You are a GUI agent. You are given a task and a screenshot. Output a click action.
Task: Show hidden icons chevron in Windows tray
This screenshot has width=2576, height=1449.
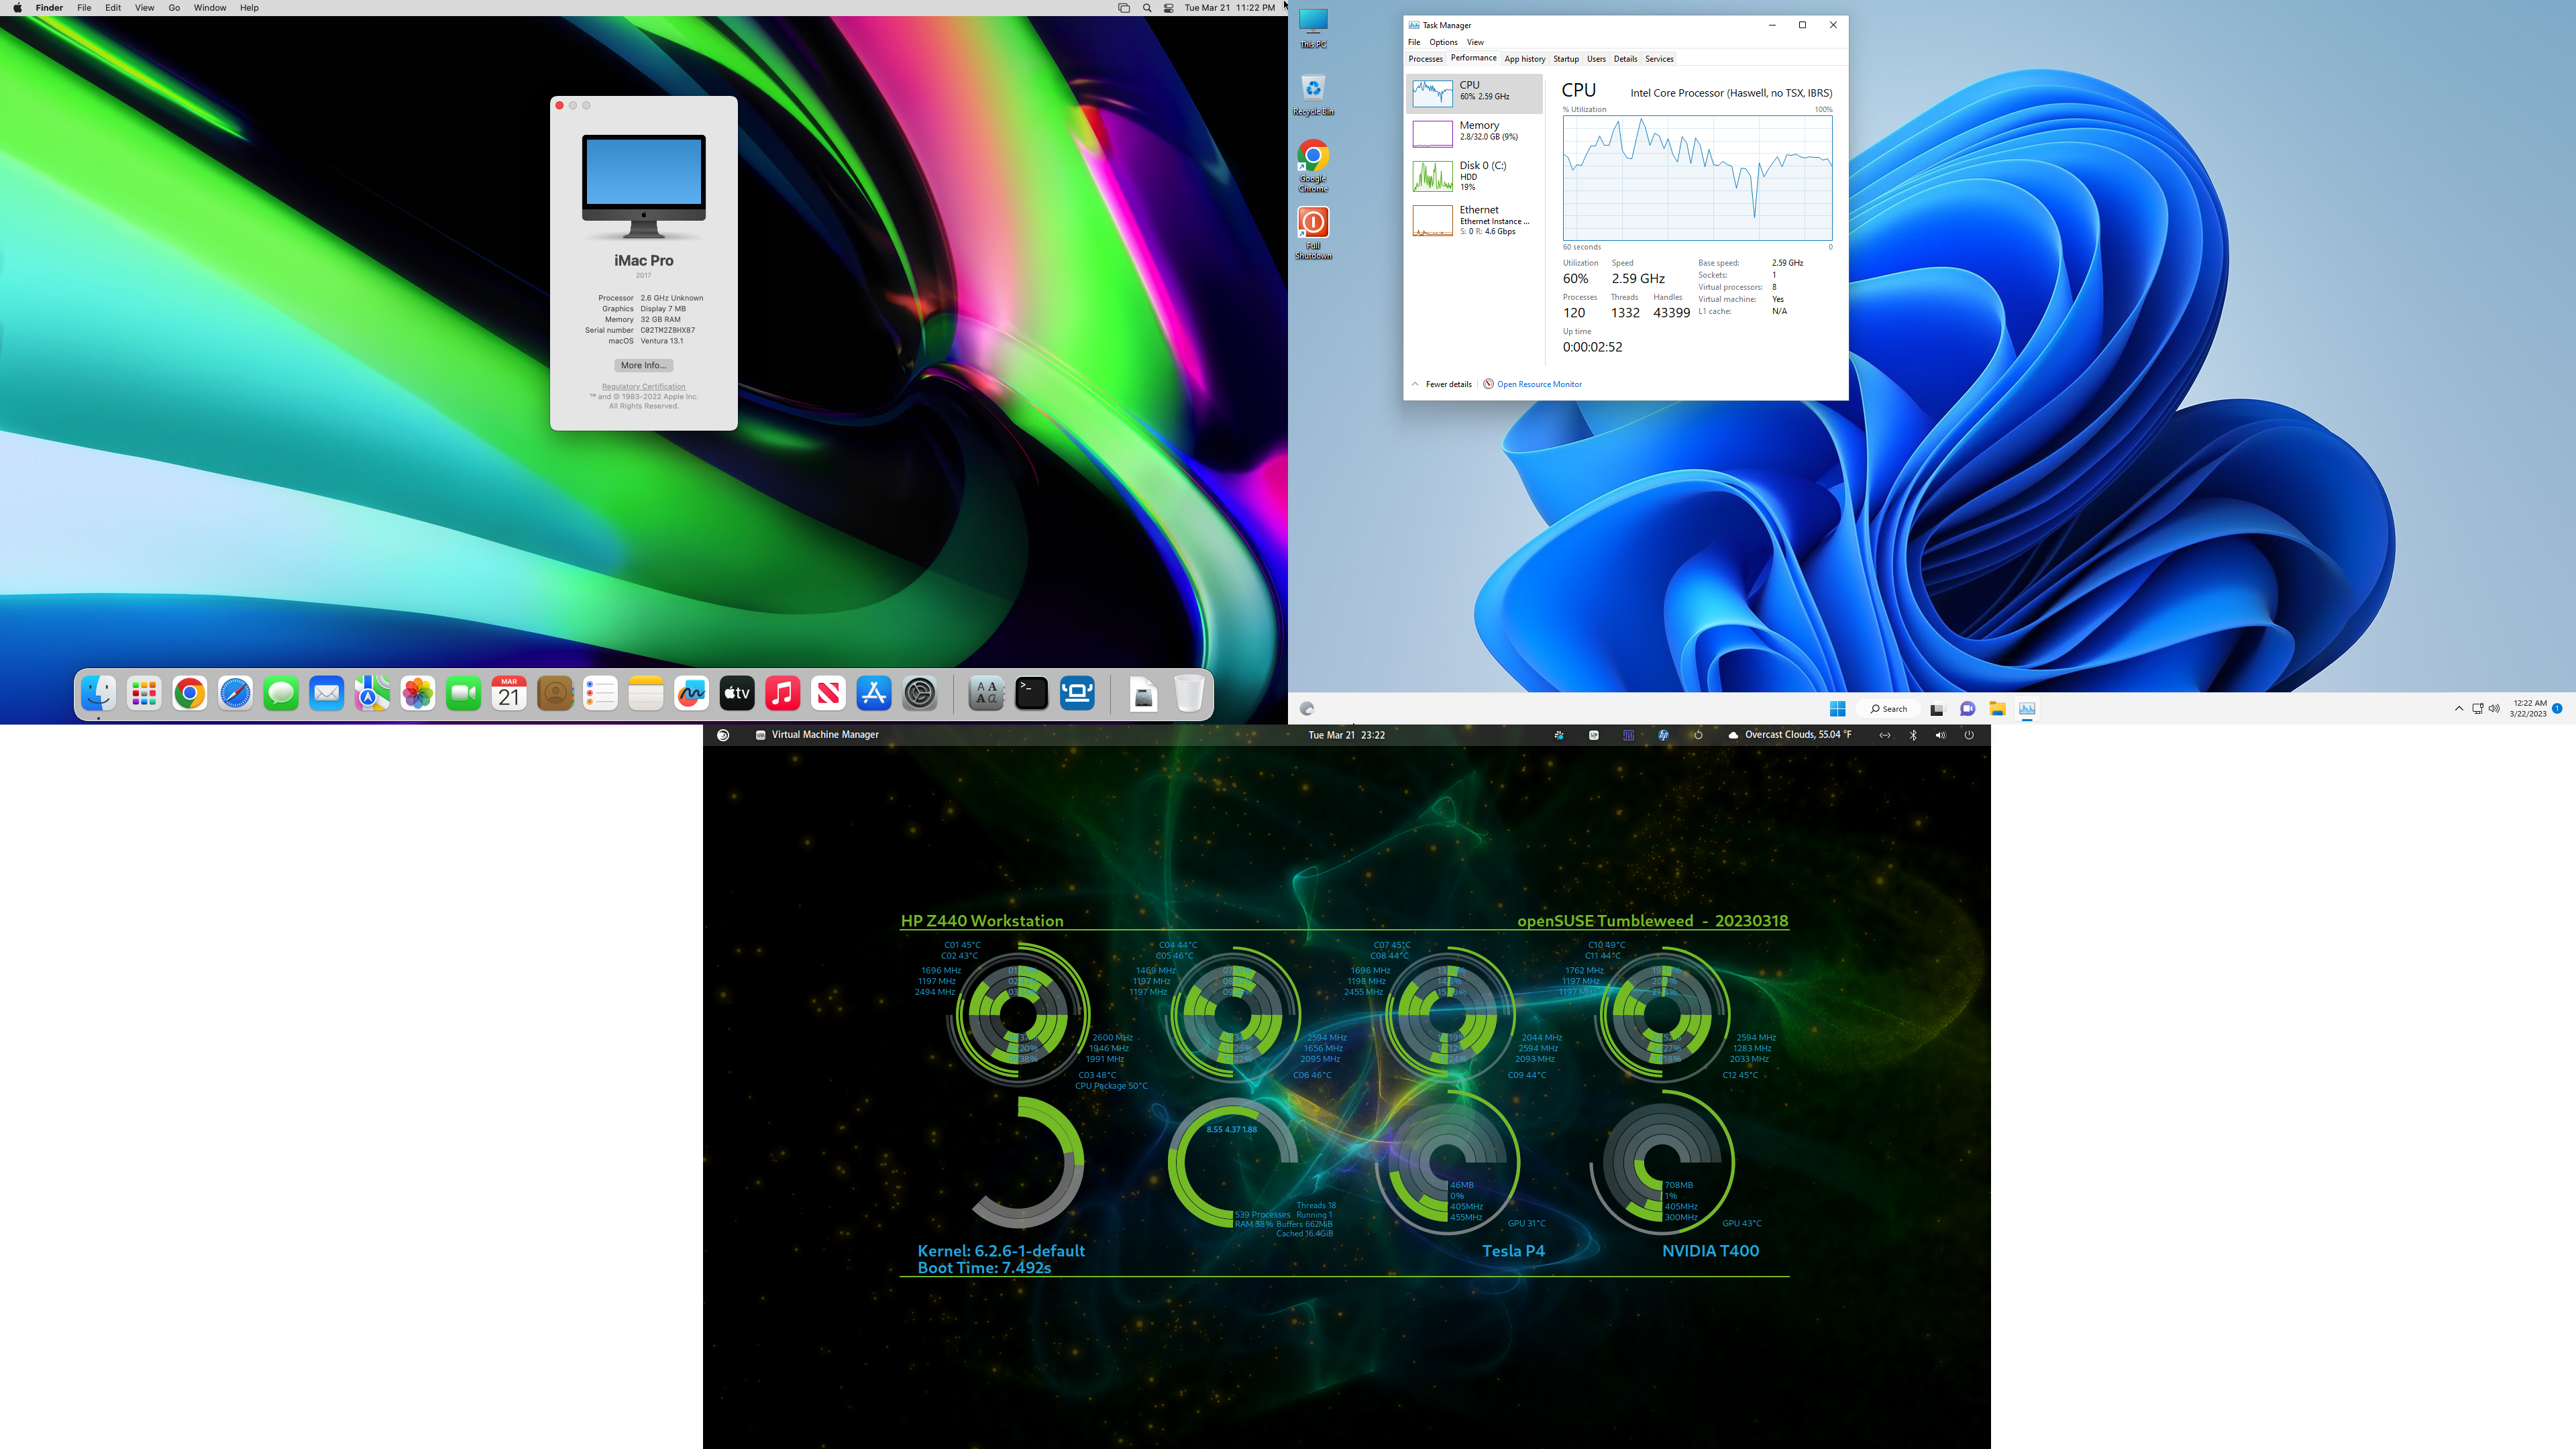[2458, 709]
